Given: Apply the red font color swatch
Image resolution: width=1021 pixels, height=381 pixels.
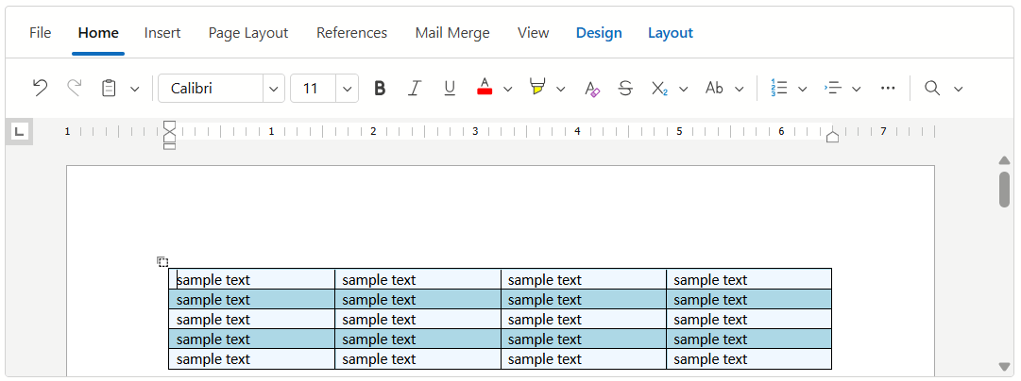Looking at the screenshot, I should [485, 88].
